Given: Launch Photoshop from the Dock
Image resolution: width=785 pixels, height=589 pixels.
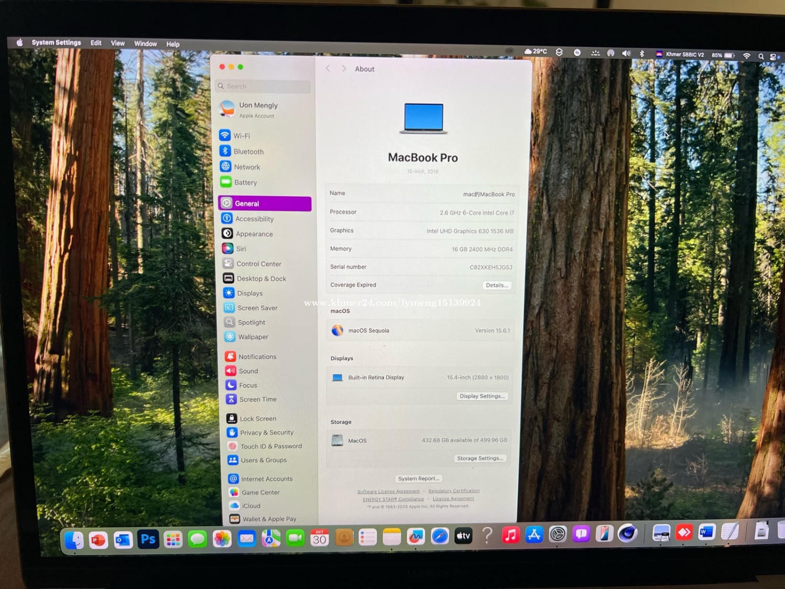Looking at the screenshot, I should click(148, 539).
